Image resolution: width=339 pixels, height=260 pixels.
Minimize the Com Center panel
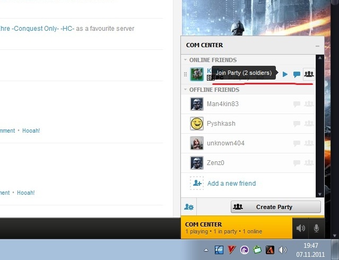click(x=317, y=46)
